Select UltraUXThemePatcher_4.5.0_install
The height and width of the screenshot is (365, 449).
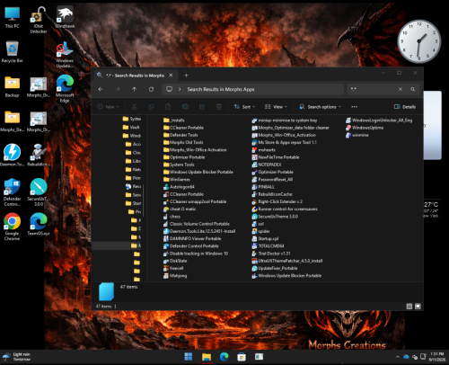(x=287, y=261)
